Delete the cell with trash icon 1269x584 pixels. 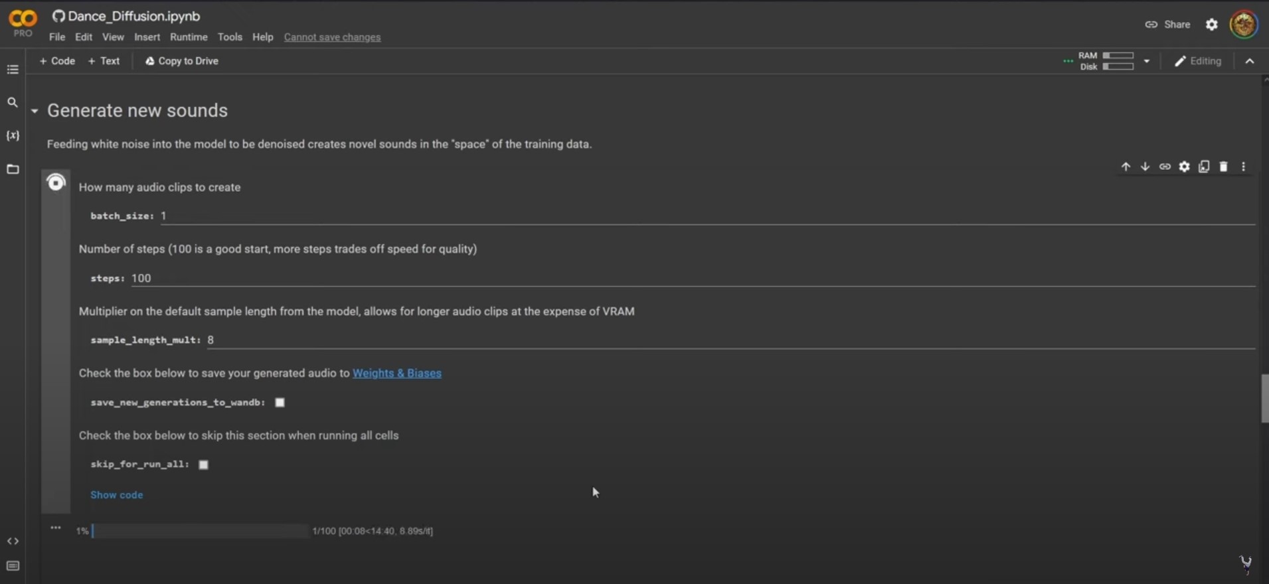(x=1223, y=167)
